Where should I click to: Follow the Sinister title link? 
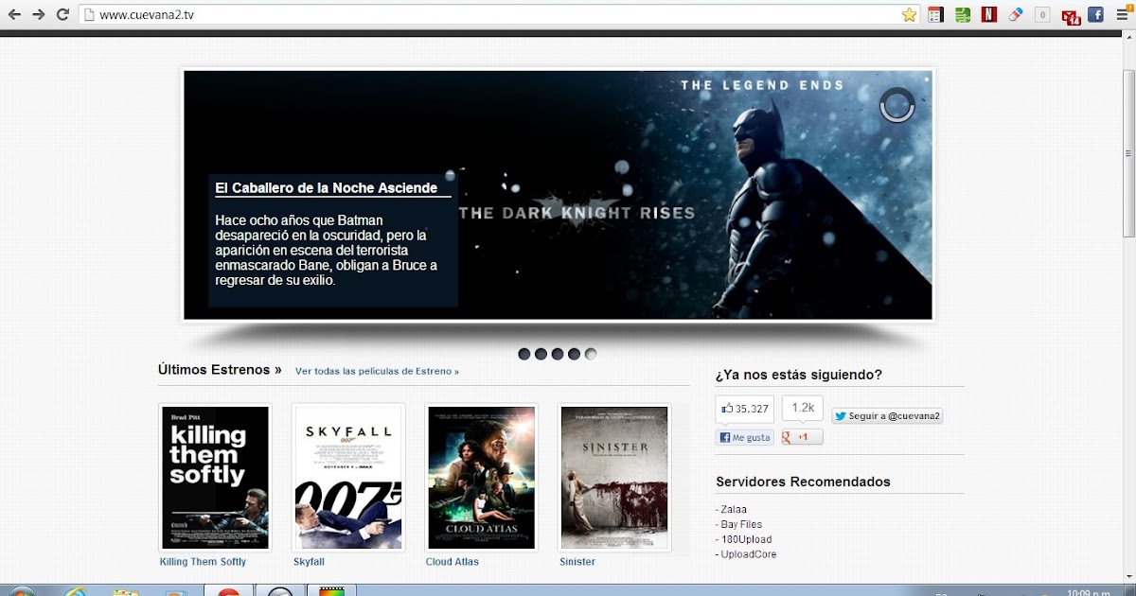pos(577,562)
